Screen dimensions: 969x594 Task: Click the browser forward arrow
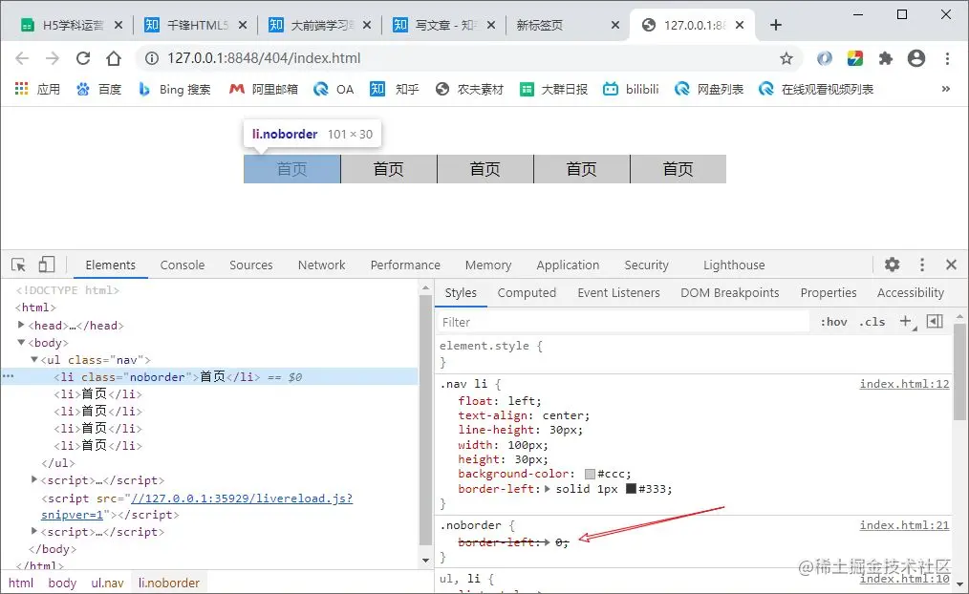point(53,58)
